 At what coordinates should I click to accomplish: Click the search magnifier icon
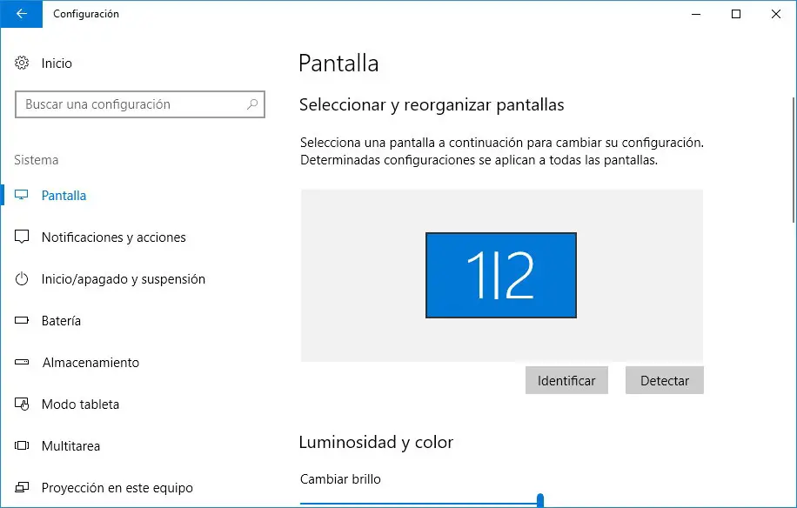pos(252,104)
